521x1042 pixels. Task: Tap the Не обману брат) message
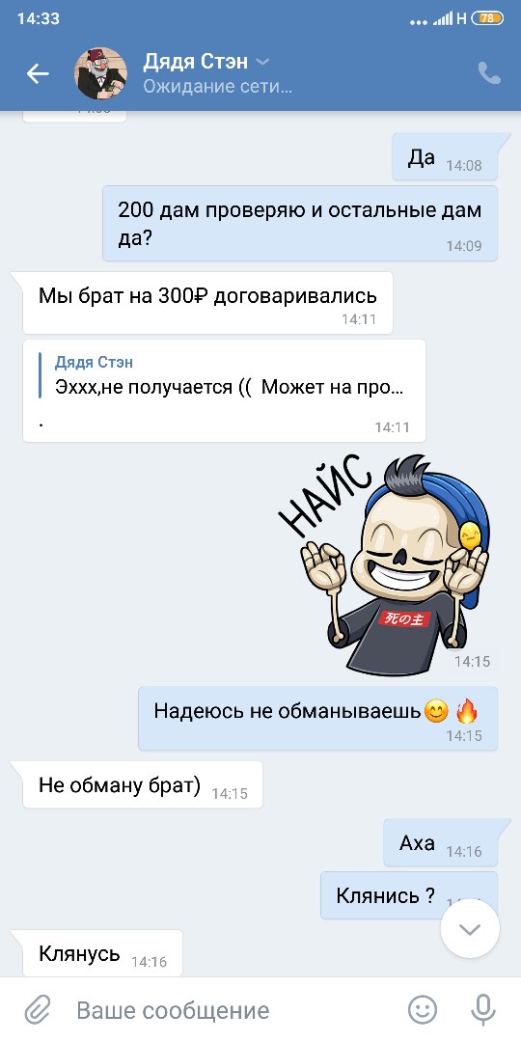(x=142, y=784)
